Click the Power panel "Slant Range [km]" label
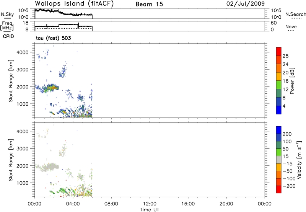The image size is (306, 212). pyautogui.click(x=11, y=81)
